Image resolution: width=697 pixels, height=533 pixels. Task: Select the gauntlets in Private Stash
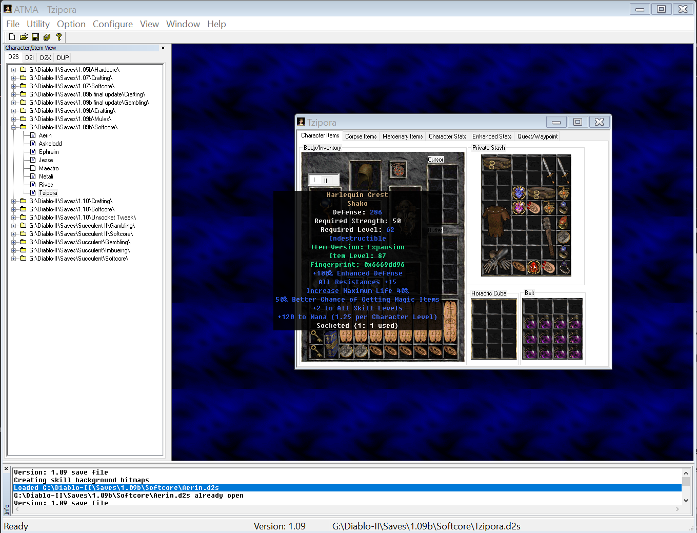coord(497,259)
